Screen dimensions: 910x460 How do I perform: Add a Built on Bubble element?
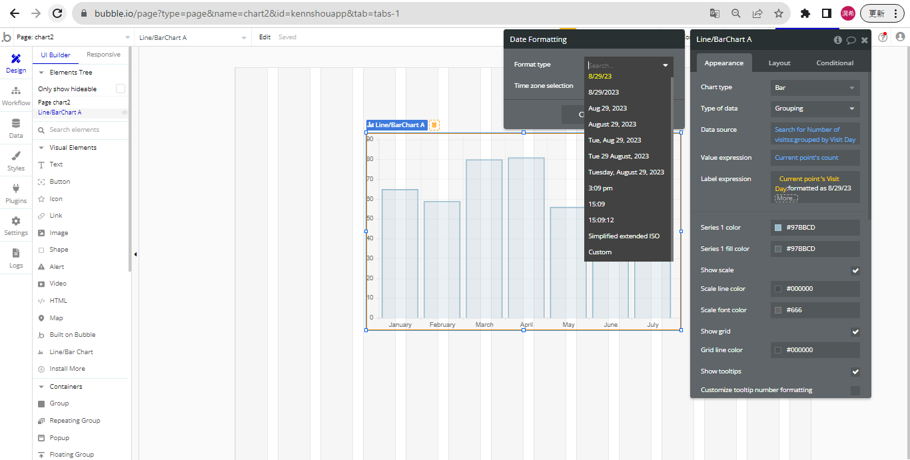pyautogui.click(x=72, y=335)
